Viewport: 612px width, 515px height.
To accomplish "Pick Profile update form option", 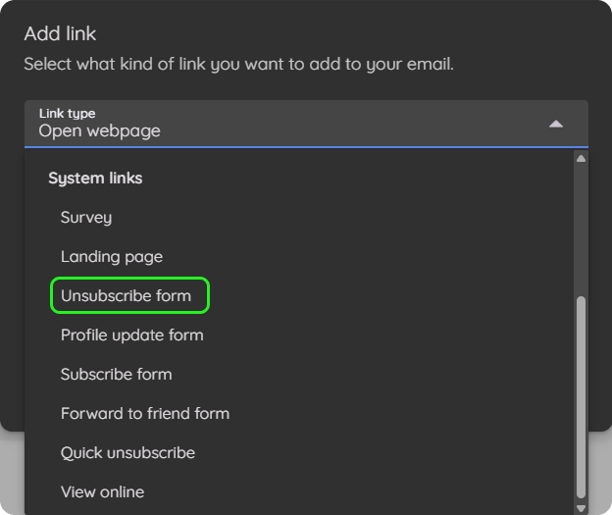I will pos(299,335).
